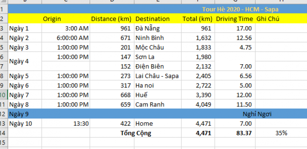Click the driving time cell '17.00'
The image size is (307, 149).
(x=235, y=28)
